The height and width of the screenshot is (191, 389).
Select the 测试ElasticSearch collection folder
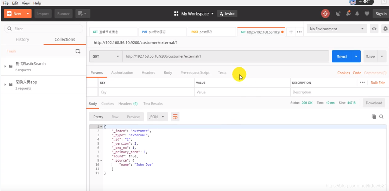(x=44, y=66)
